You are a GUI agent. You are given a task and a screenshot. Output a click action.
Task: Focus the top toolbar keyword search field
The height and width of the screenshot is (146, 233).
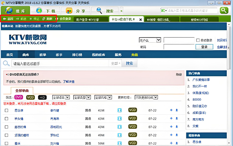point(192,11)
